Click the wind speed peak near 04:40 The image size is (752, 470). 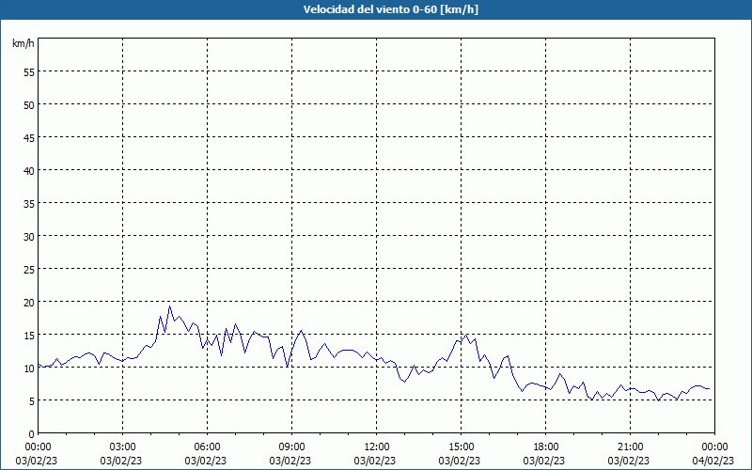click(x=169, y=306)
